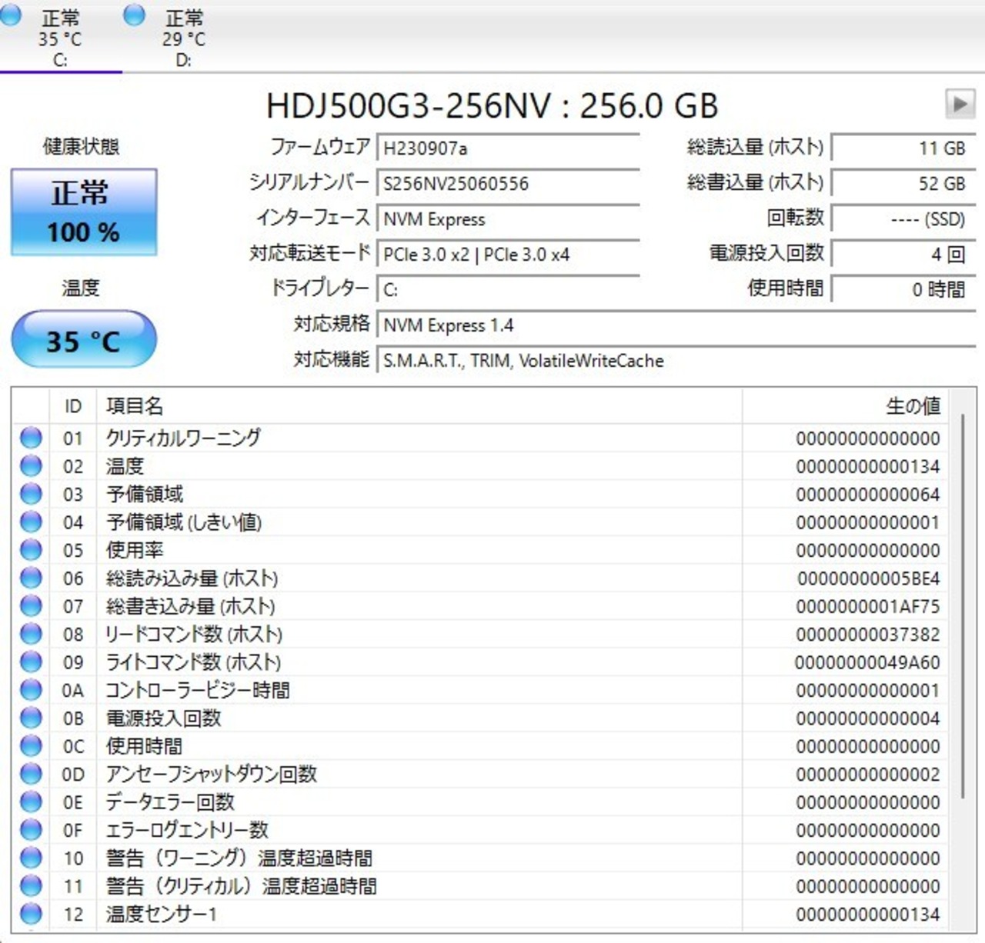Screen dimensions: 985x943
Task: Click the 対応機能 field with S.M.A.R.T., TRIM
Action: coord(676,360)
